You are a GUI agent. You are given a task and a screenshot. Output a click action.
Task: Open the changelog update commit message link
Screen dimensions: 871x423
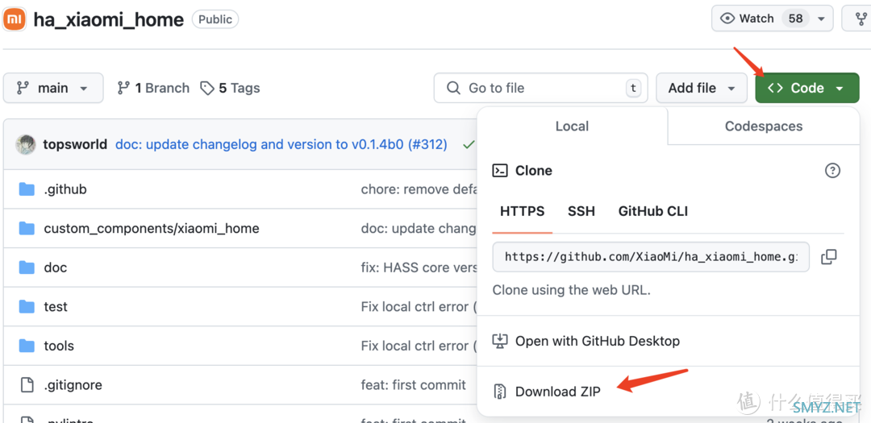281,144
